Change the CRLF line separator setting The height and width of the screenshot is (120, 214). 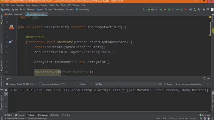coord(165,119)
